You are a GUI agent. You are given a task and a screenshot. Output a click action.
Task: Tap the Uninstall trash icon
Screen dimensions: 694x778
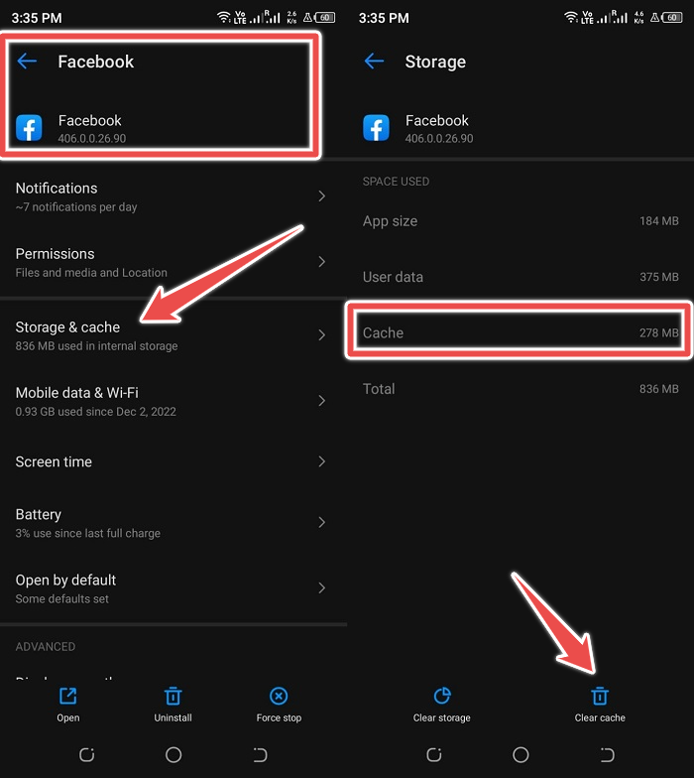click(x=173, y=696)
